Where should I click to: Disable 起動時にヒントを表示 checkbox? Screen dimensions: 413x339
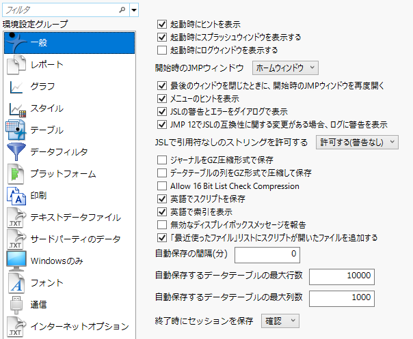(x=162, y=24)
